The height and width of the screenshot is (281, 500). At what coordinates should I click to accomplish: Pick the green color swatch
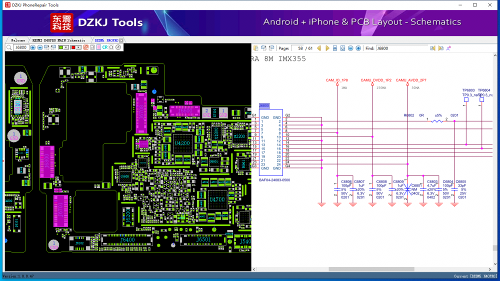(x=61, y=47)
